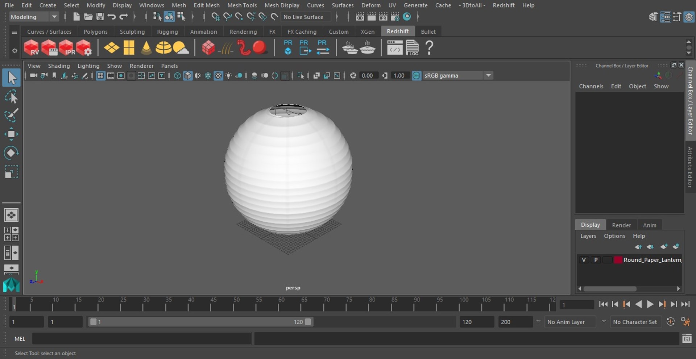Click the layer editor horizontal scrollbar
The height and width of the screenshot is (359, 696).
(x=610, y=289)
